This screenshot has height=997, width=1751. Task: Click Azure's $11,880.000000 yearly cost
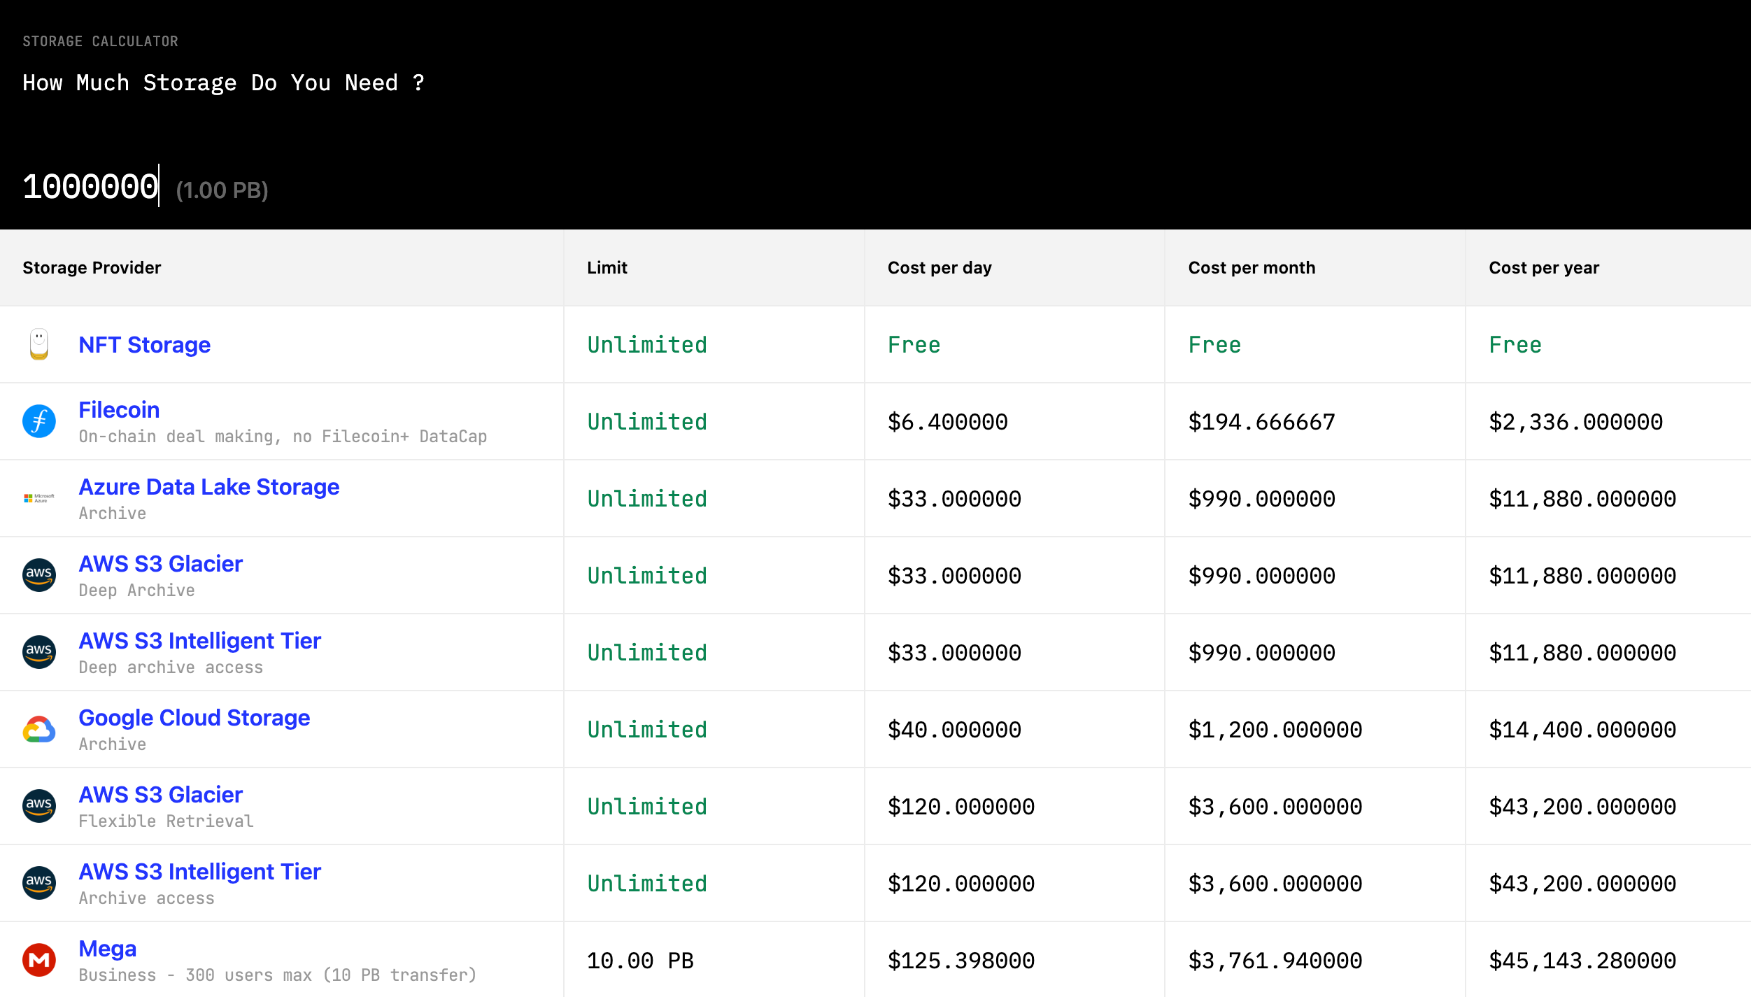1582,498
